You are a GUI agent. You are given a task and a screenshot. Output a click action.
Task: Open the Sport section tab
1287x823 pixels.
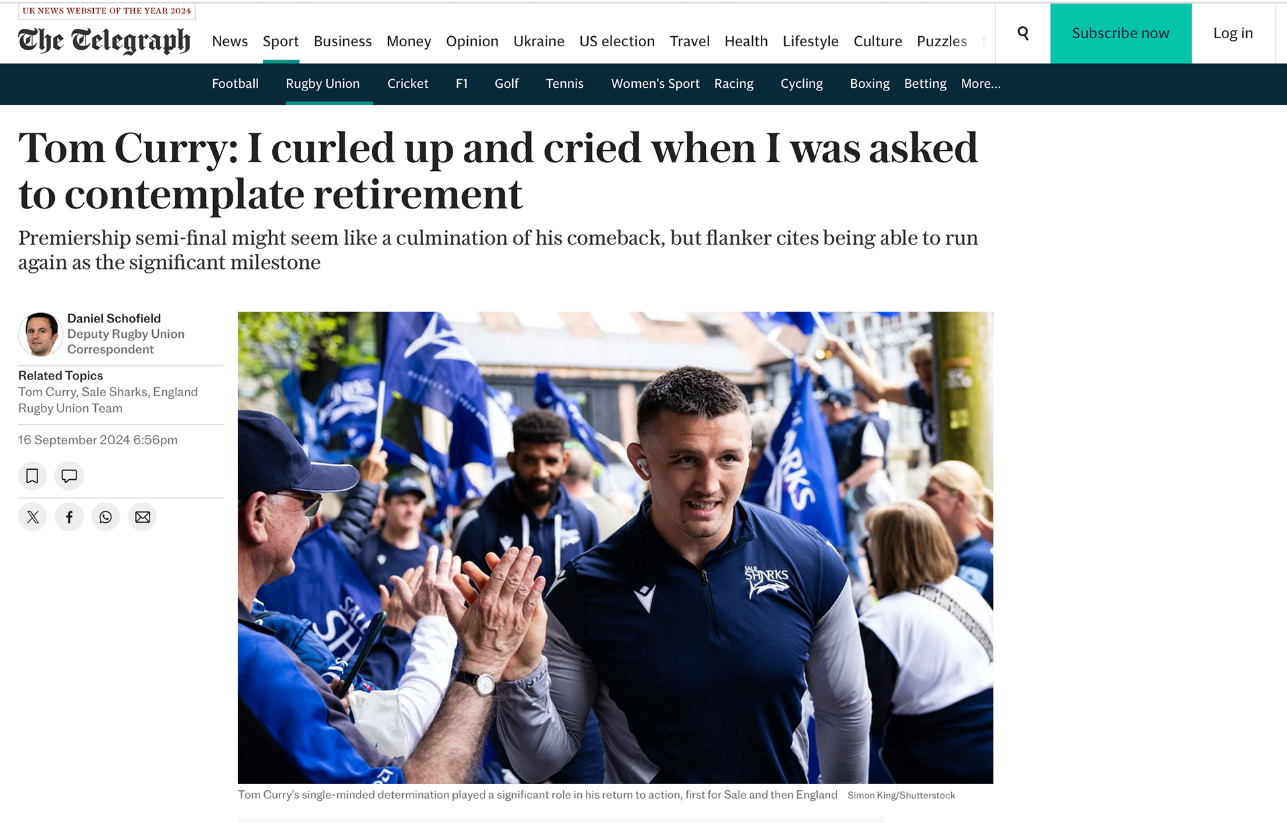[x=281, y=42]
